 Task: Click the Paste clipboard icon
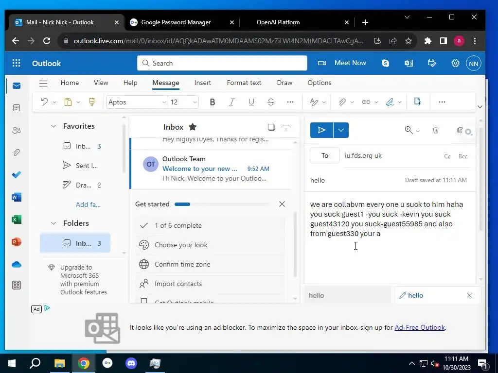tap(68, 102)
